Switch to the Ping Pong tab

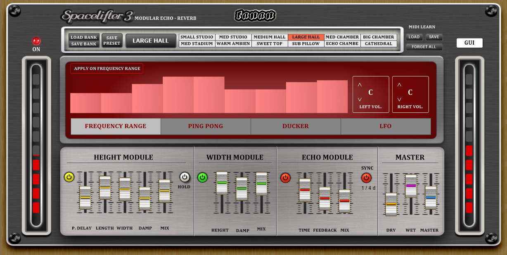(x=206, y=126)
